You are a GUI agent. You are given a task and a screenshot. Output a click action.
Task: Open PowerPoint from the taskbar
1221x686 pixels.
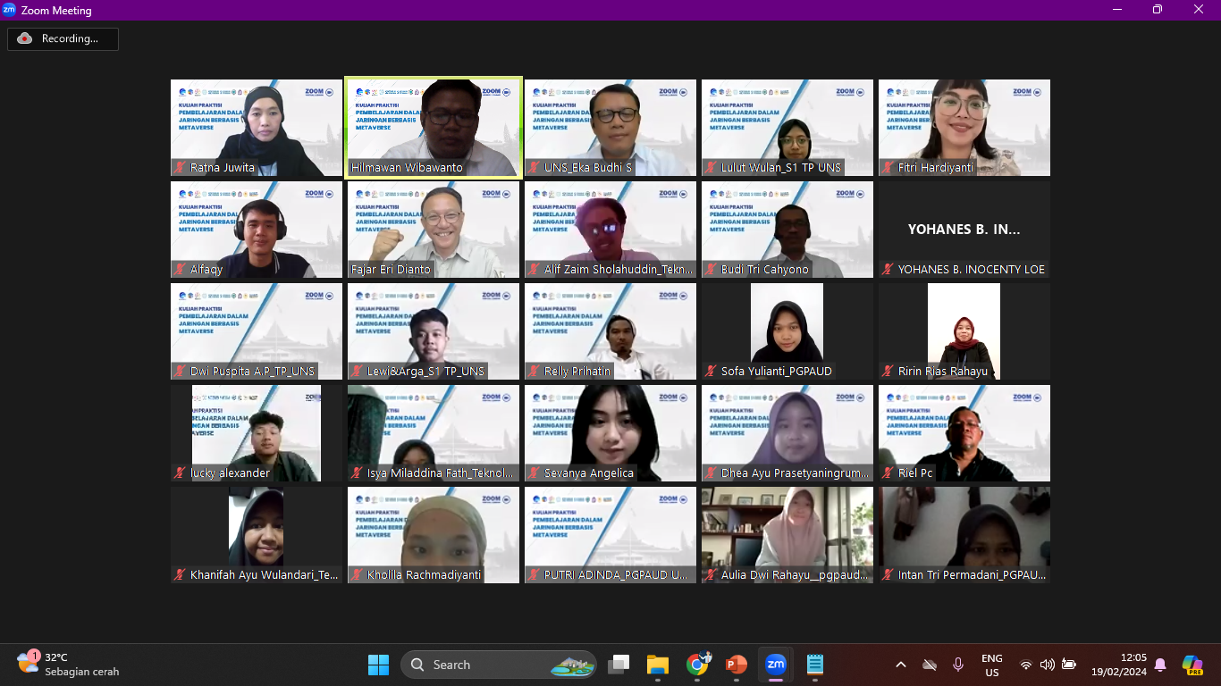tap(736, 665)
